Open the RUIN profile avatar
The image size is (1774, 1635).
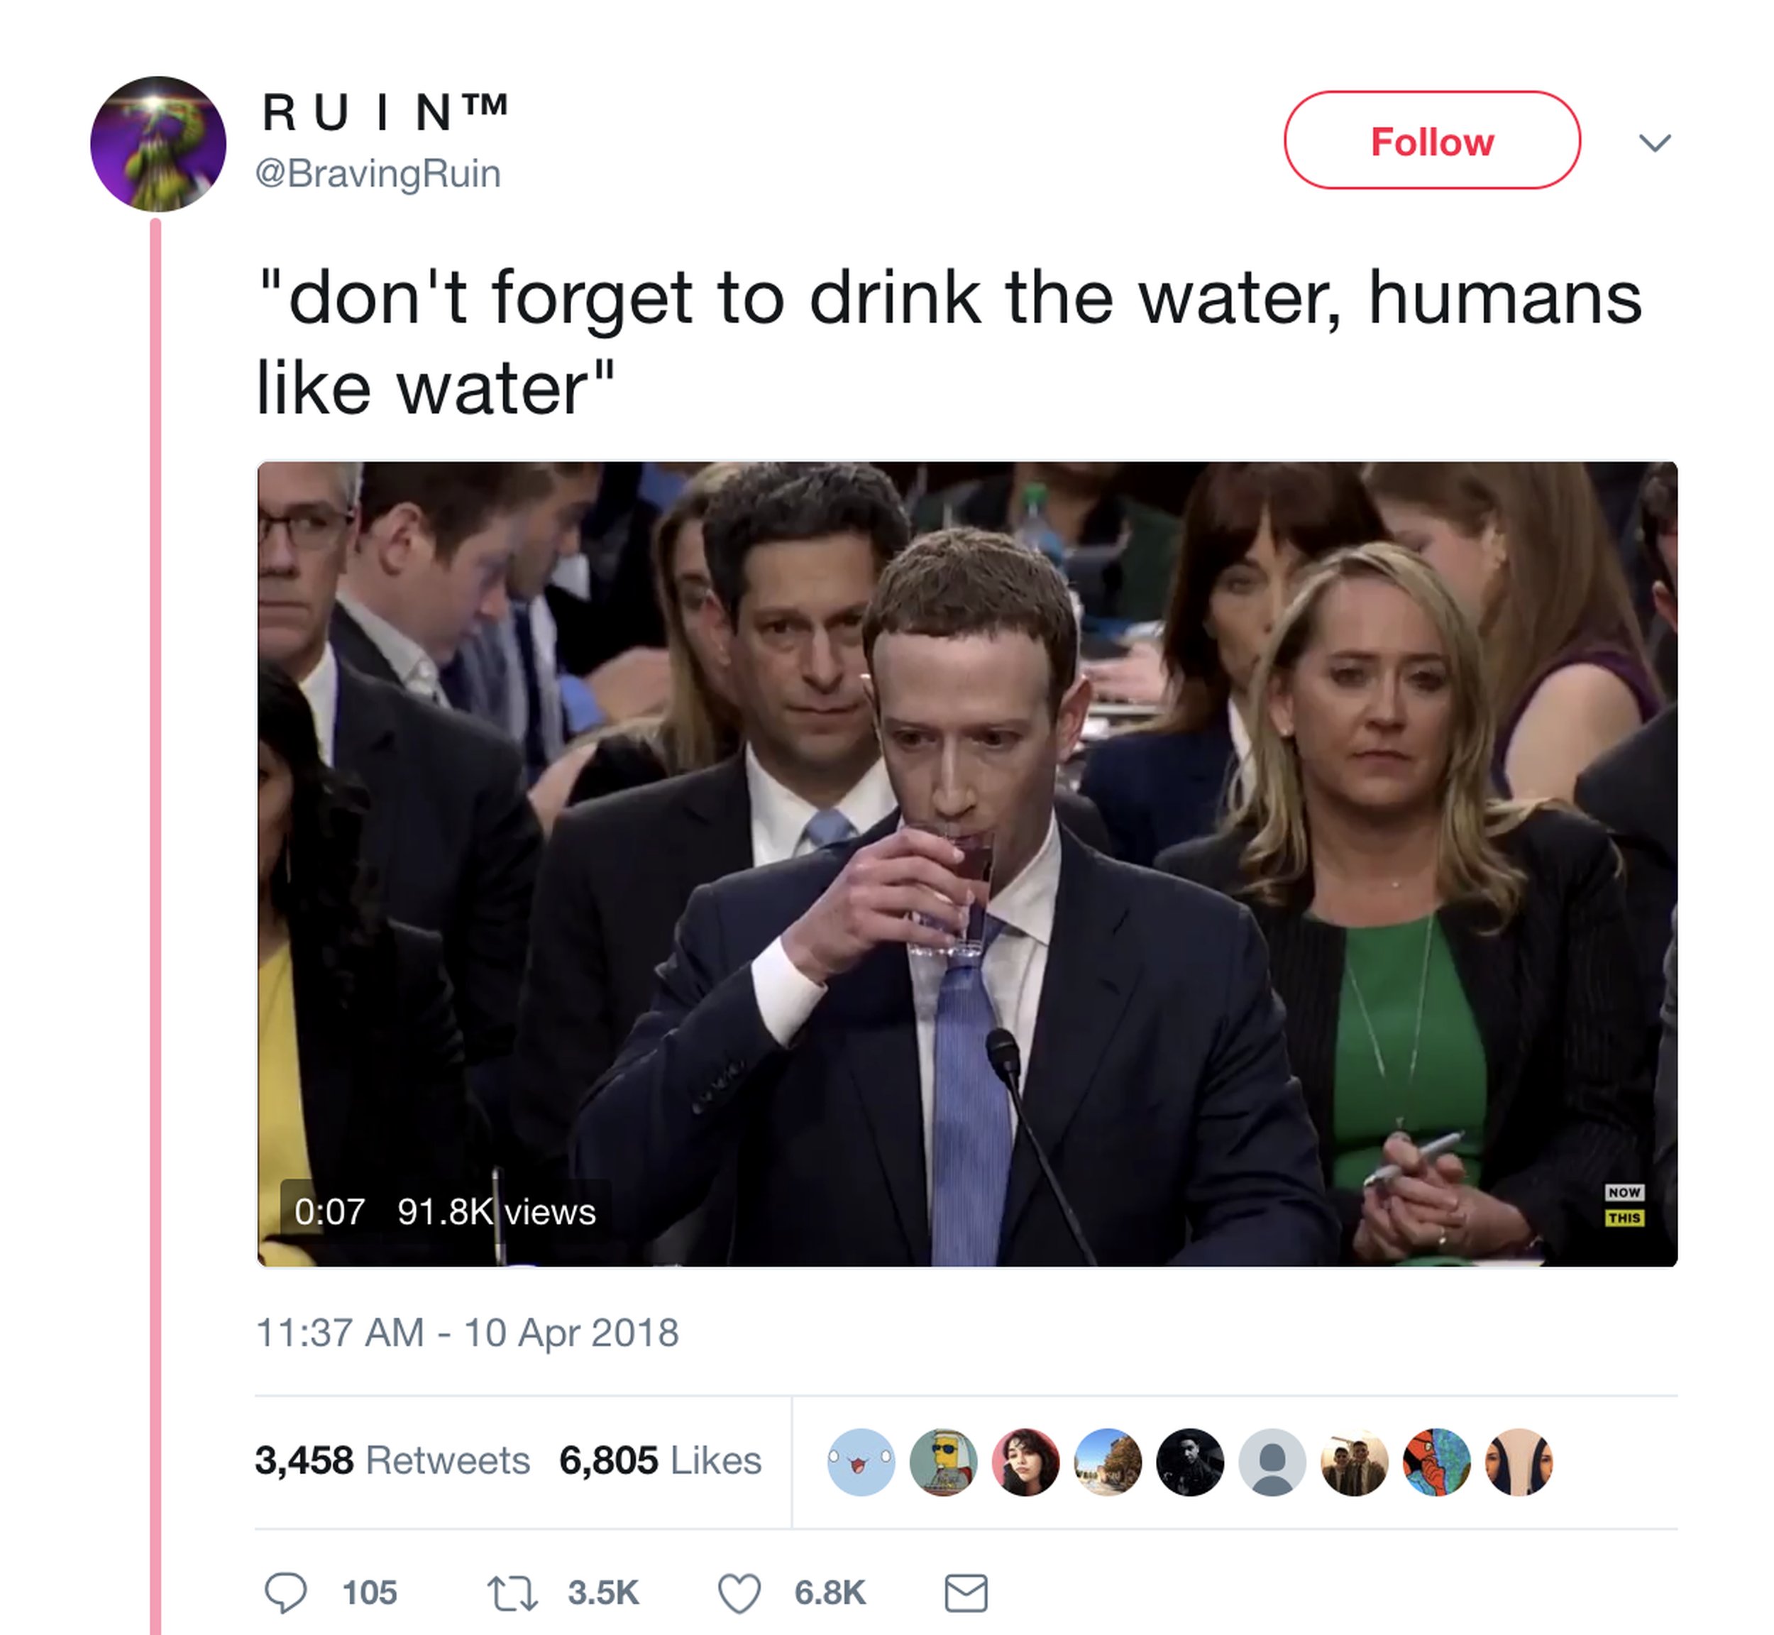(x=158, y=143)
